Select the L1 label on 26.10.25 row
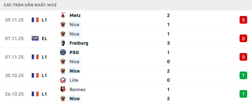Image resolution: width=252 pixels, height=103 pixels. point(44,94)
